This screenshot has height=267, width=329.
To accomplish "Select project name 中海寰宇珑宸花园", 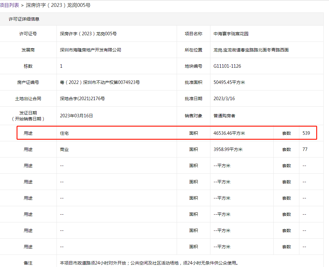I will (x=231, y=34).
